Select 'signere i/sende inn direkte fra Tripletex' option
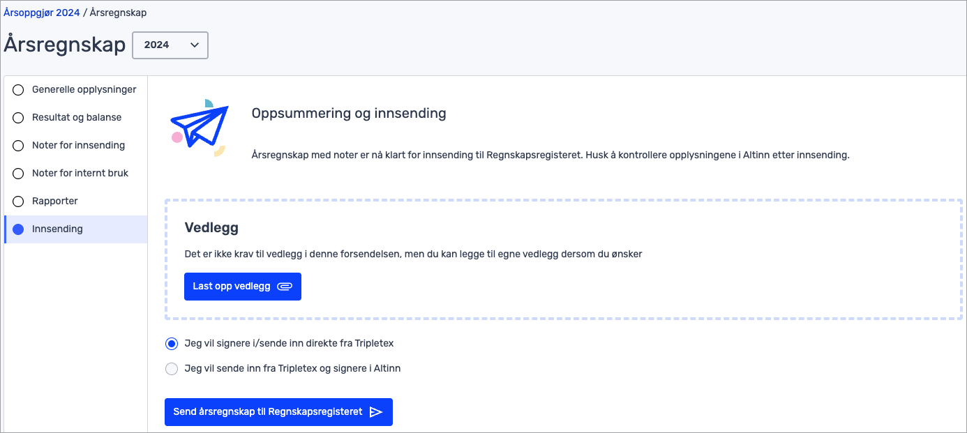Viewport: 967px width, 433px height. click(x=172, y=344)
